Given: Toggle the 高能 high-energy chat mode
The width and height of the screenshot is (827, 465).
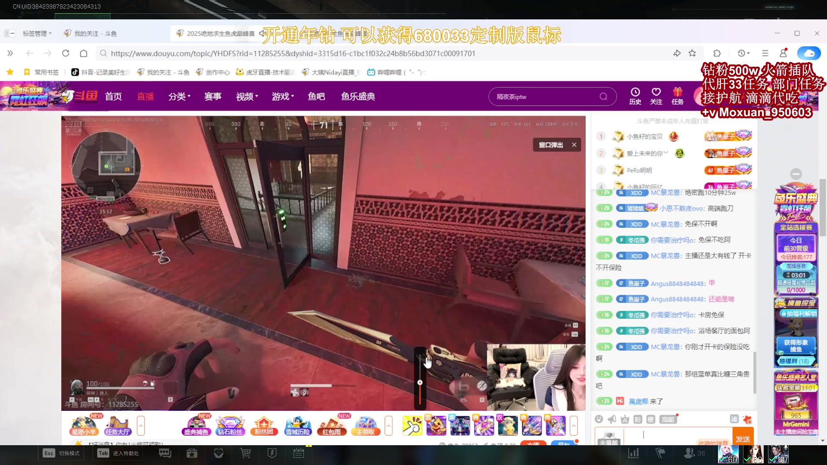Looking at the screenshot, I should click(x=668, y=419).
